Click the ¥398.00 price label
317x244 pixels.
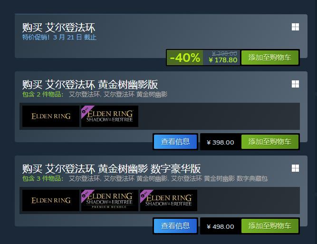click(221, 142)
